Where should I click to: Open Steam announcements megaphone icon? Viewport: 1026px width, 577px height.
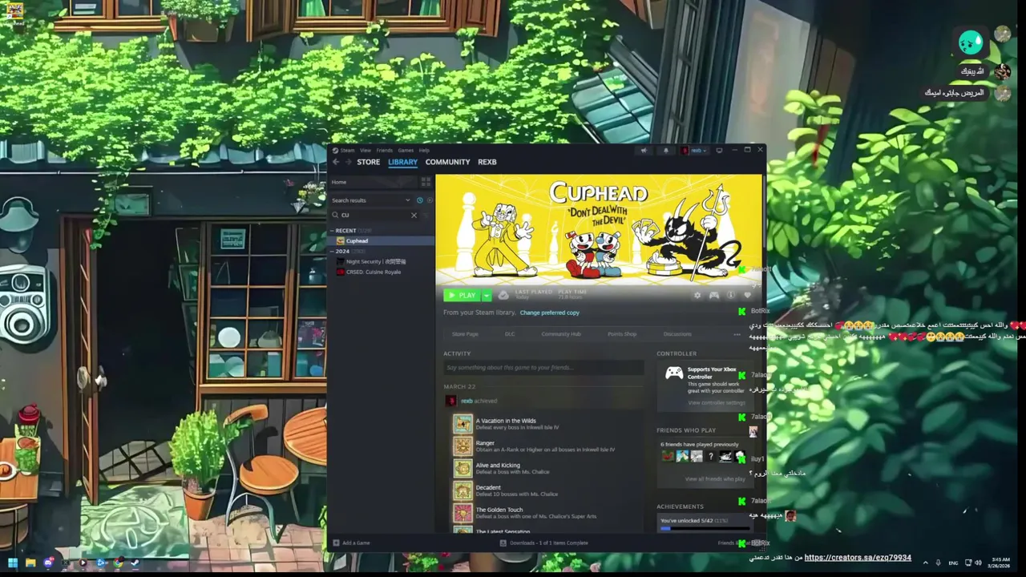pyautogui.click(x=644, y=150)
